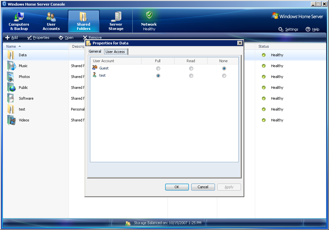
Task: Open the Server Storage section
Action: [x=116, y=21]
